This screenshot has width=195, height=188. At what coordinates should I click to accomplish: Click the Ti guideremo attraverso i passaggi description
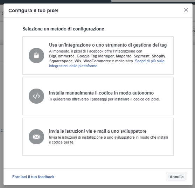[104, 99]
